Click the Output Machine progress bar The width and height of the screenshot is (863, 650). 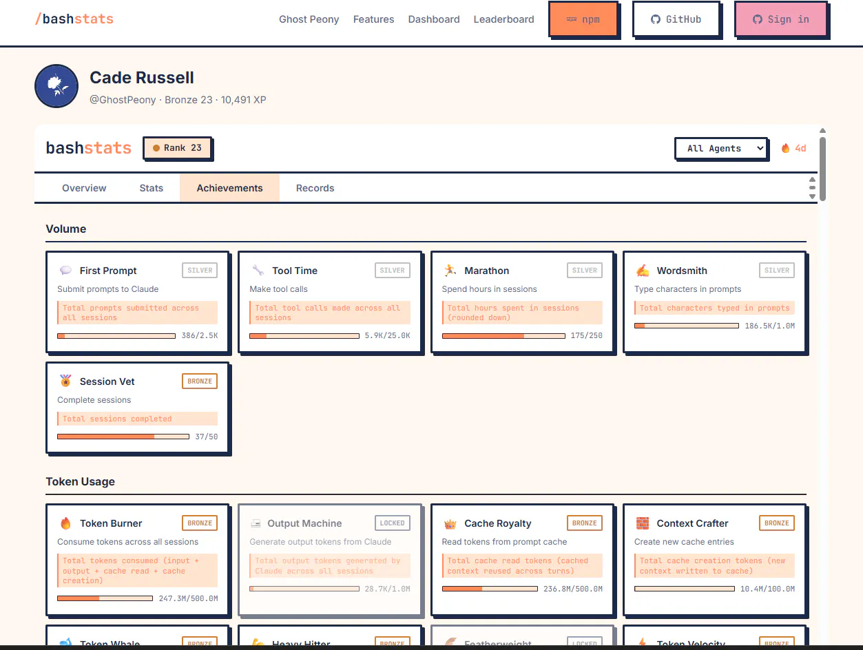coord(304,589)
